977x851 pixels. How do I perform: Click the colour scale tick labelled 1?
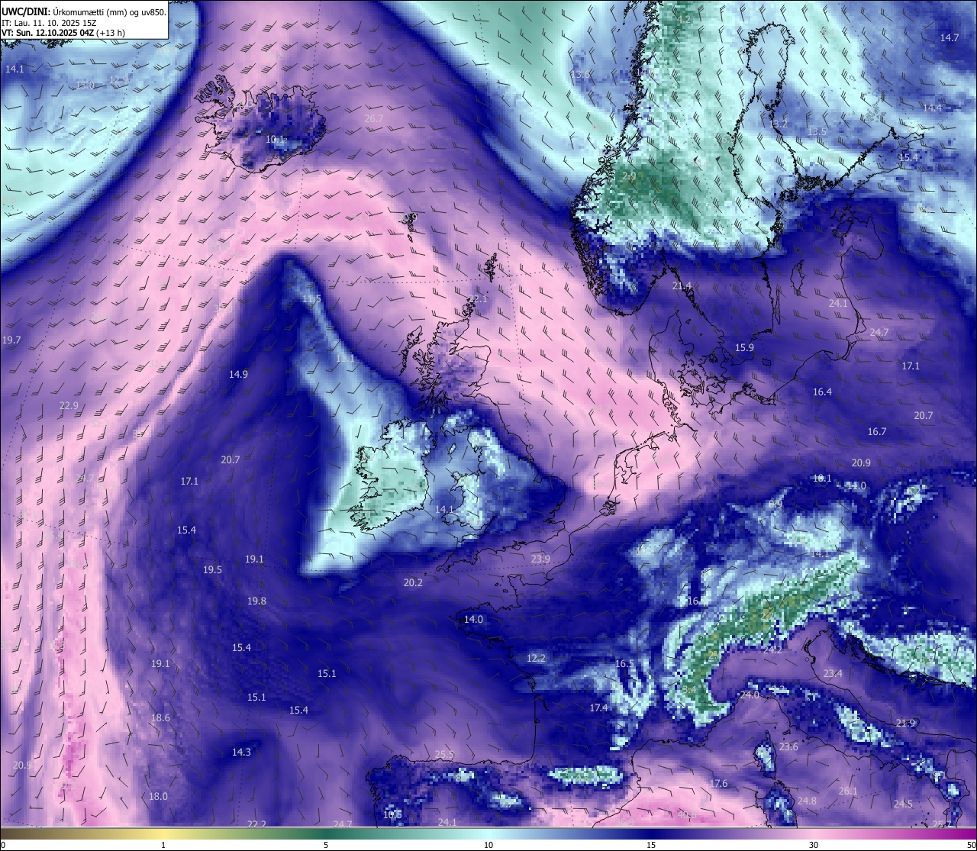[163, 844]
